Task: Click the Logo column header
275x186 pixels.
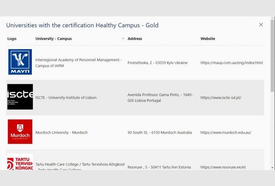Action: click(12, 39)
